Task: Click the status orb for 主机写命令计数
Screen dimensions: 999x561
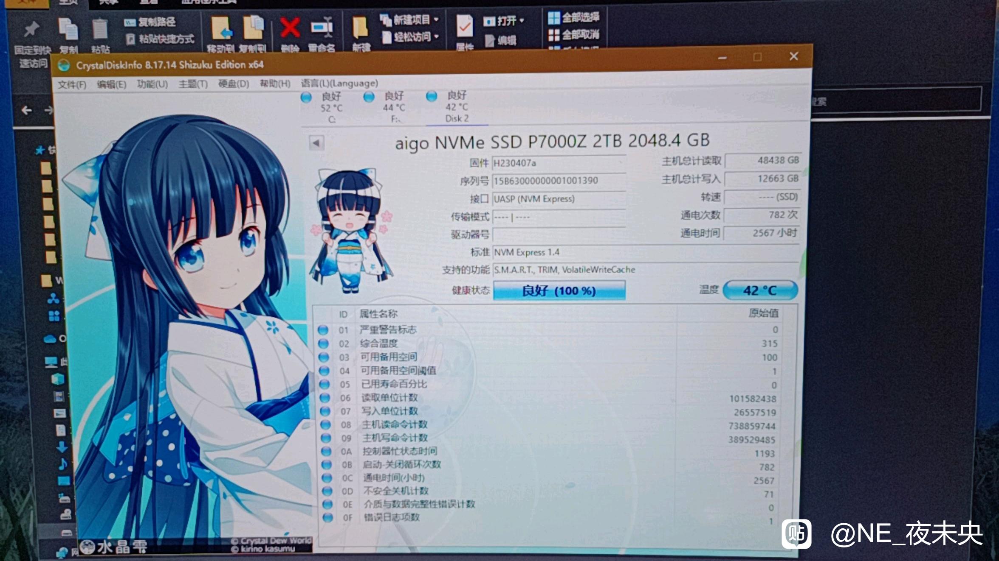Action: pyautogui.click(x=326, y=438)
